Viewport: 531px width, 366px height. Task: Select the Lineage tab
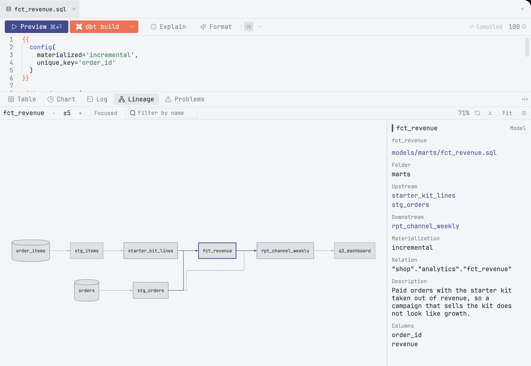tap(136, 99)
